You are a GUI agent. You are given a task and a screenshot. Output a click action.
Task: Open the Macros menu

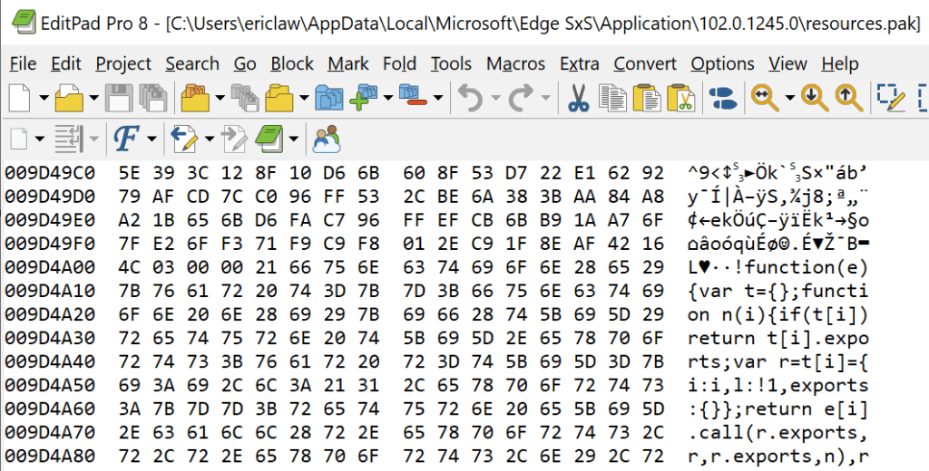pyautogui.click(x=515, y=63)
